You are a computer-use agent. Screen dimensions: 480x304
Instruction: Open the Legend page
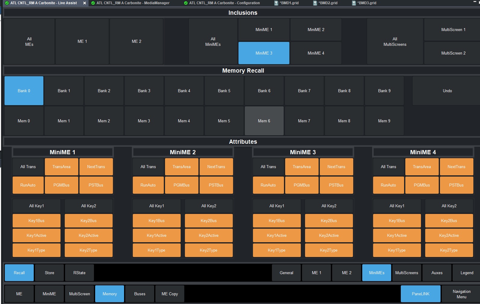click(466, 273)
